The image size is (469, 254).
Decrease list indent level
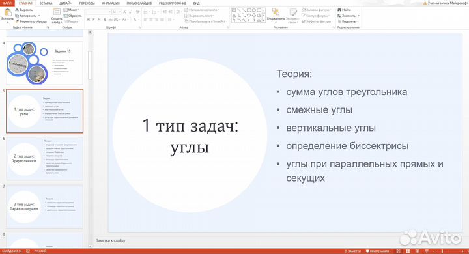(x=165, y=12)
